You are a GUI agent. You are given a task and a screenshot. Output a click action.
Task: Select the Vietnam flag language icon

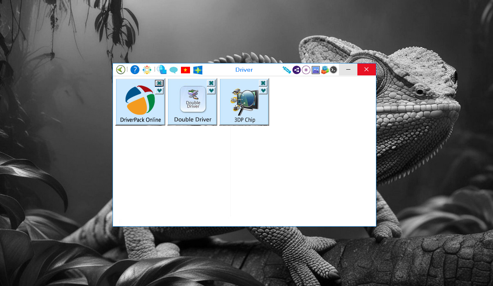pos(185,70)
